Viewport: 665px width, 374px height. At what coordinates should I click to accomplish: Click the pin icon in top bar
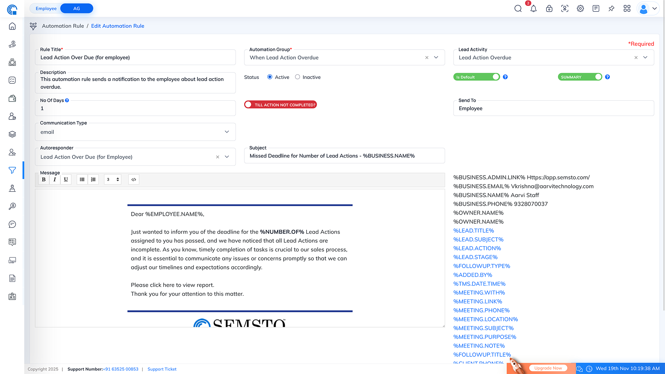point(611,9)
